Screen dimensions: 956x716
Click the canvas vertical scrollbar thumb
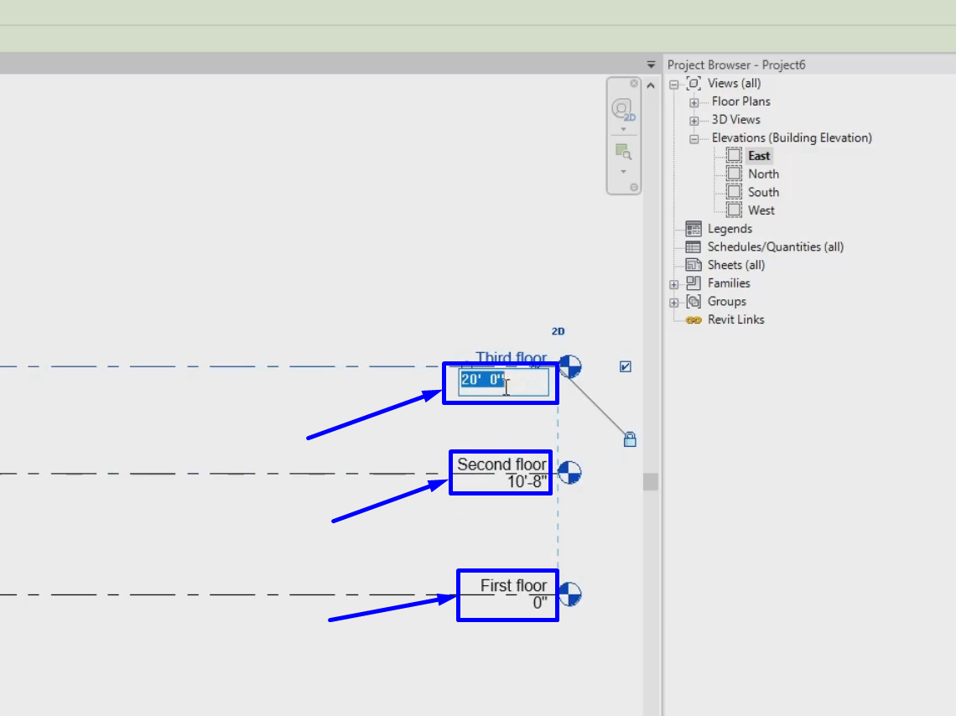click(x=650, y=480)
